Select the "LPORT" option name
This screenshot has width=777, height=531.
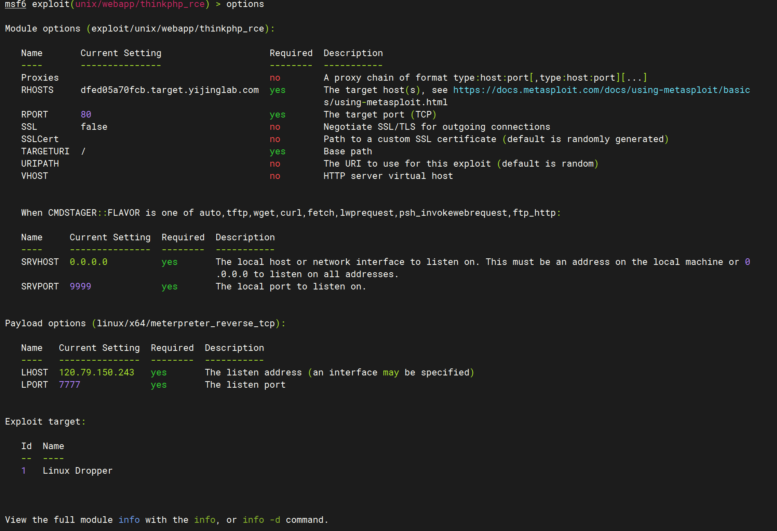coord(35,385)
